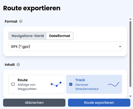Click the scrollbar down arrow
The image size is (133, 109).
[x=130, y=96]
